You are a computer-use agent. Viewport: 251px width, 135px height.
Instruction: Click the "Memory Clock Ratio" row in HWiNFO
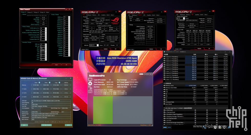pos(195,88)
